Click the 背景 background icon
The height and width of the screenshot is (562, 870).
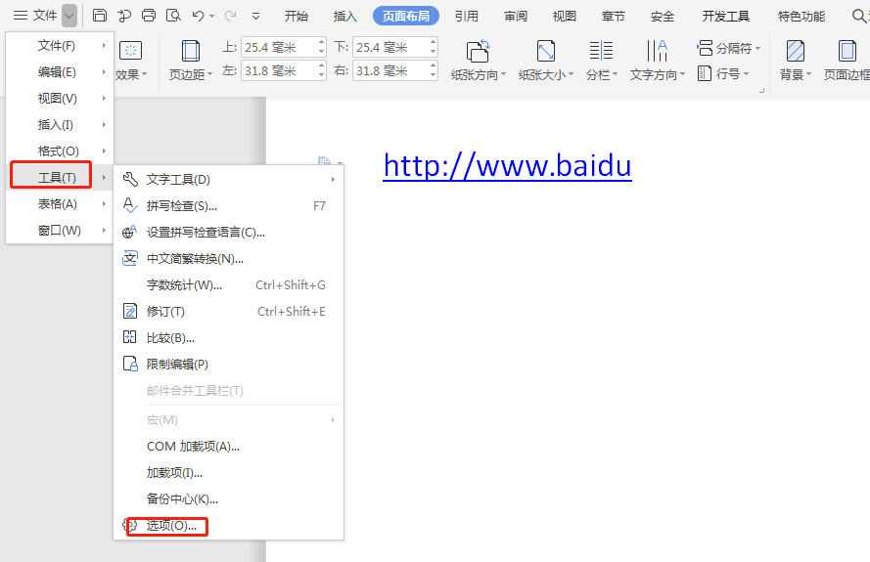(795, 51)
